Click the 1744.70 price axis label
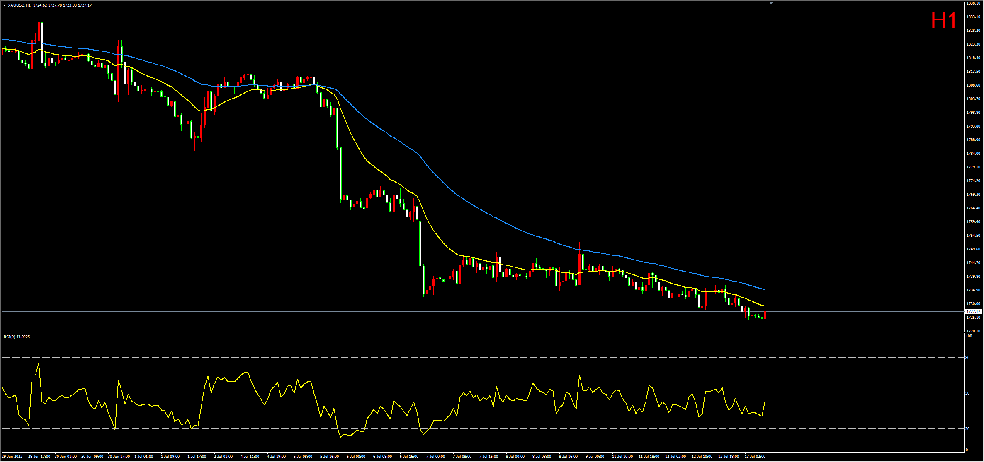Image resolution: width=984 pixels, height=462 pixels. pos(973,263)
